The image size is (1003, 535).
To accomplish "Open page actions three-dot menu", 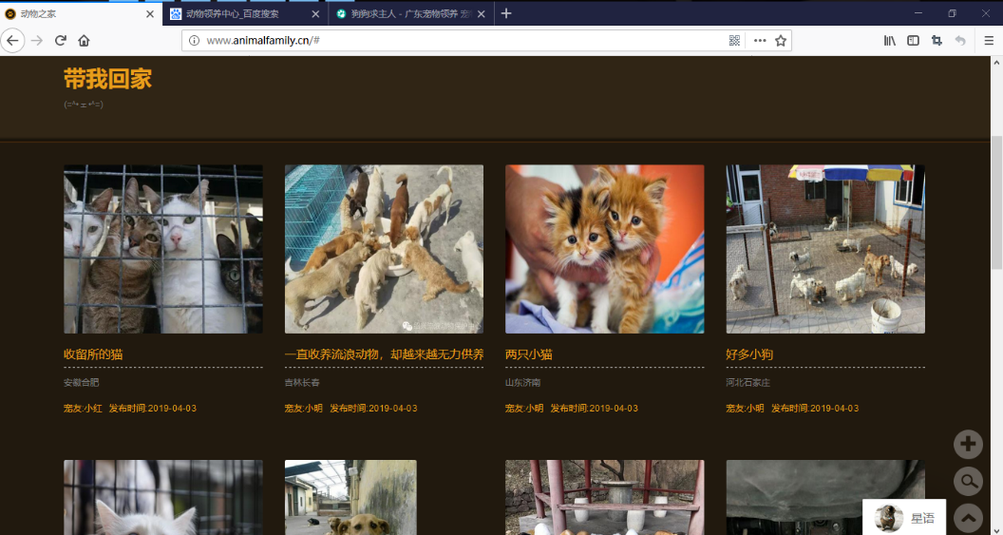I will [760, 40].
